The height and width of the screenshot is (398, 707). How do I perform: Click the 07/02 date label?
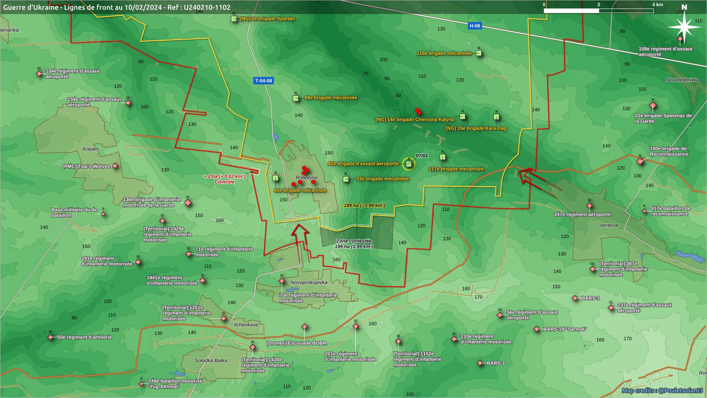422,156
